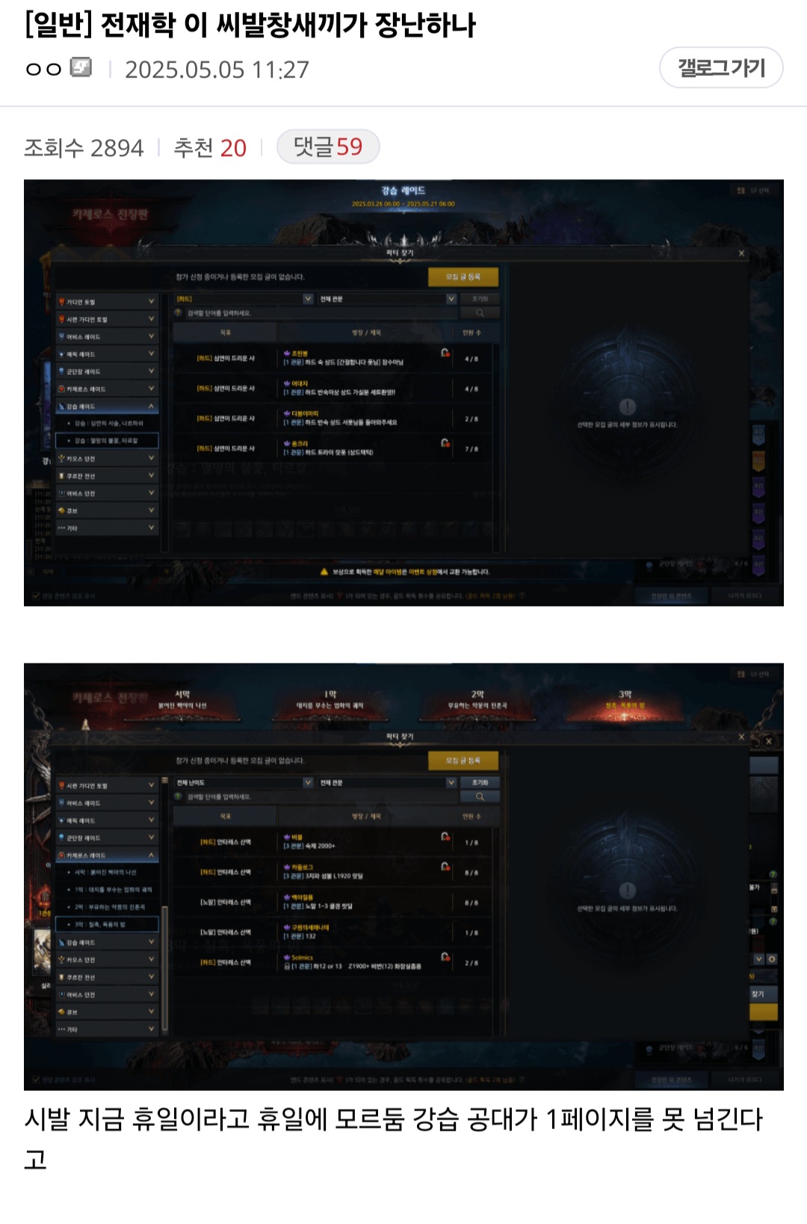Click the author's gallog icon beside ㅇㅇ

click(81, 68)
